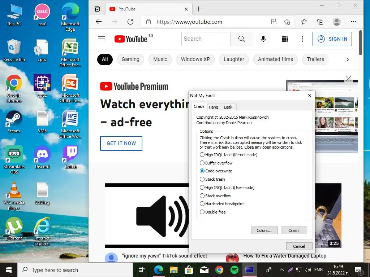Open Microsoft Office Word shortcut
Viewport: 370px width, 277px height.
[x=70, y=124]
